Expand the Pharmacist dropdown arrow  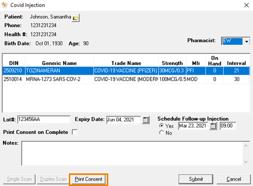(x=247, y=41)
